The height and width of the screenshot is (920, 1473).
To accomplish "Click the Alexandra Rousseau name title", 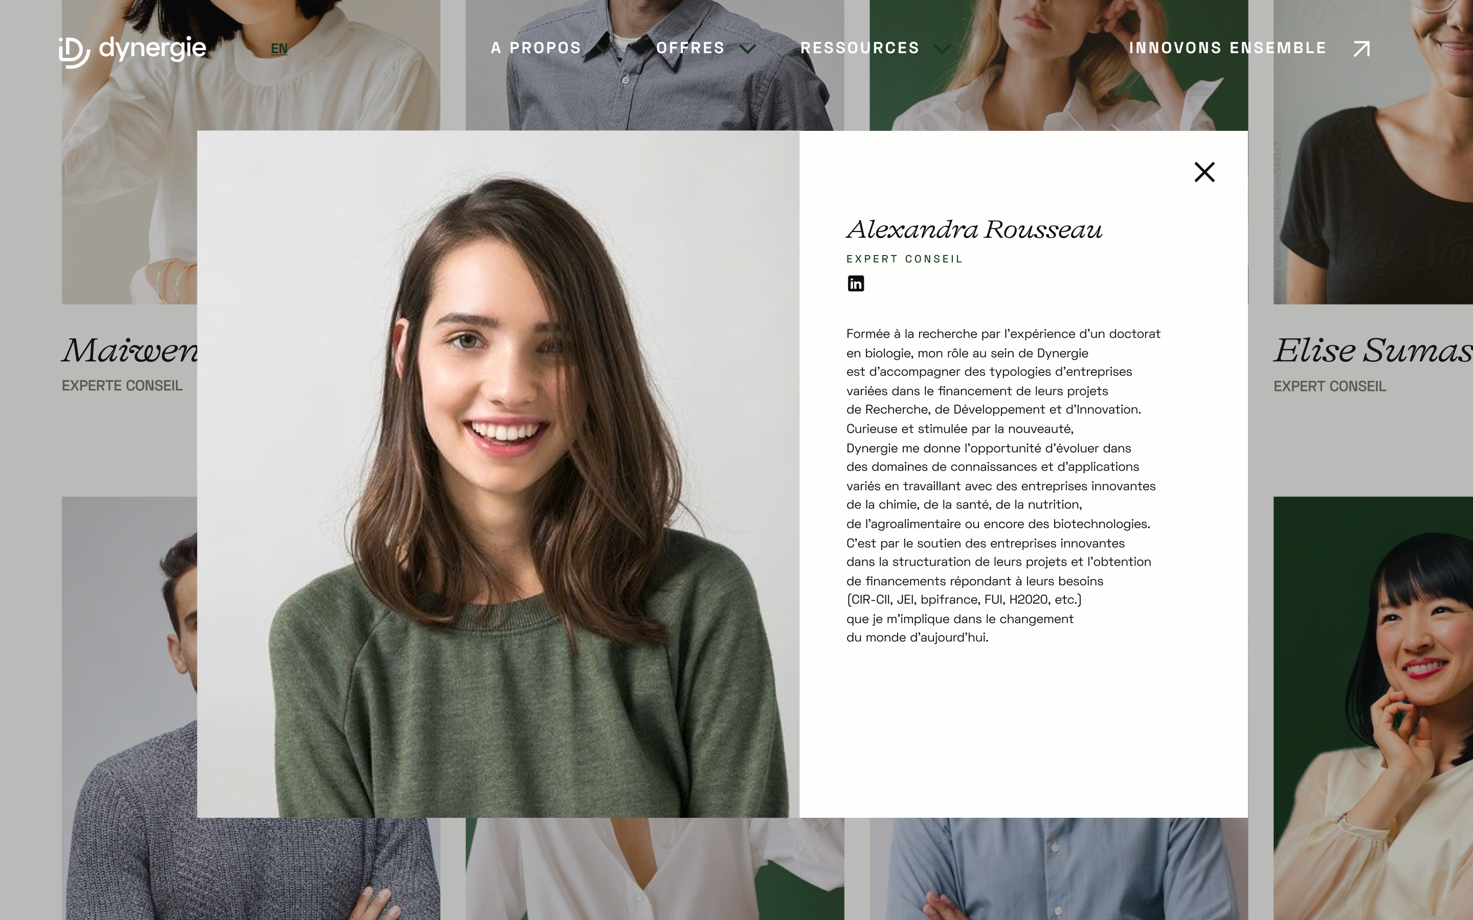I will click(x=974, y=230).
